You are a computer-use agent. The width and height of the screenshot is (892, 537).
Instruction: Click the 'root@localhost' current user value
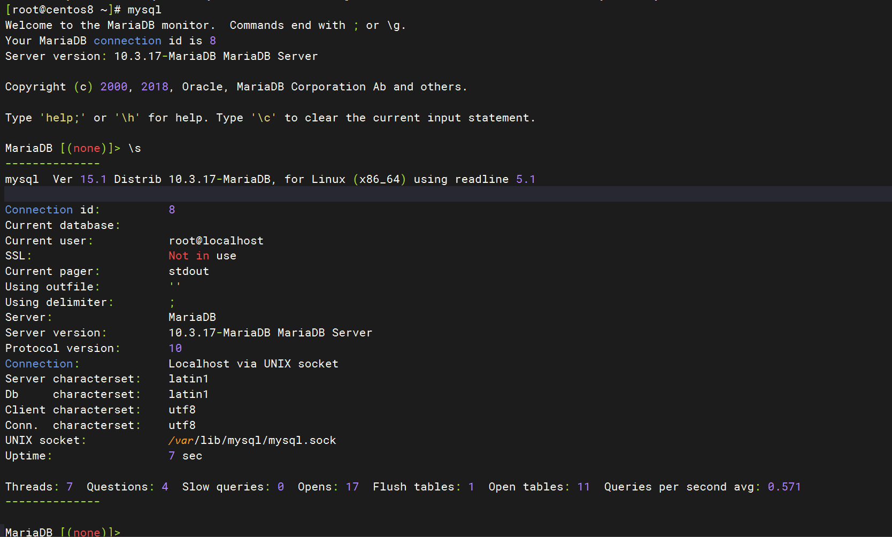216,241
